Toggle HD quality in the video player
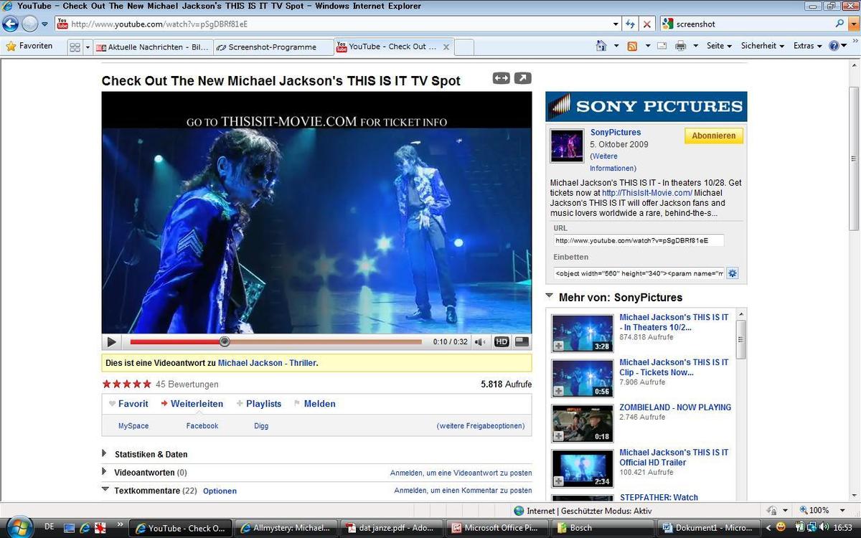Screen dimensions: 861x538 tap(502, 342)
